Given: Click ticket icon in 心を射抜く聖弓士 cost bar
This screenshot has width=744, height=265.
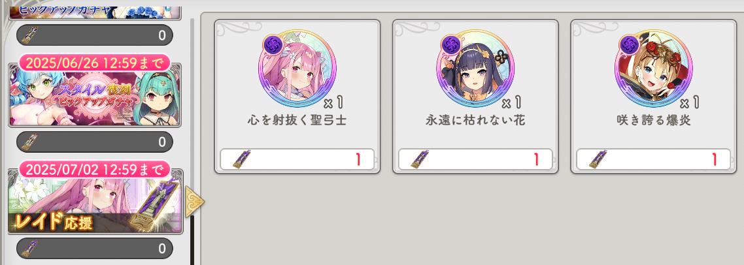Looking at the screenshot, I should [x=241, y=159].
